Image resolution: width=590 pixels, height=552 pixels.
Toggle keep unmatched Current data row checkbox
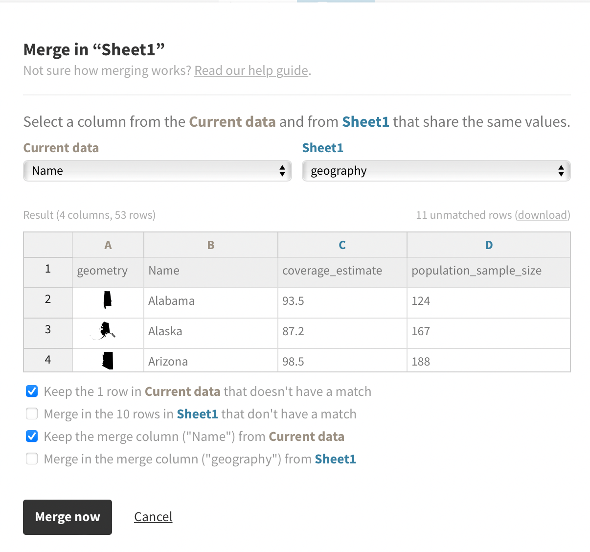[32, 391]
